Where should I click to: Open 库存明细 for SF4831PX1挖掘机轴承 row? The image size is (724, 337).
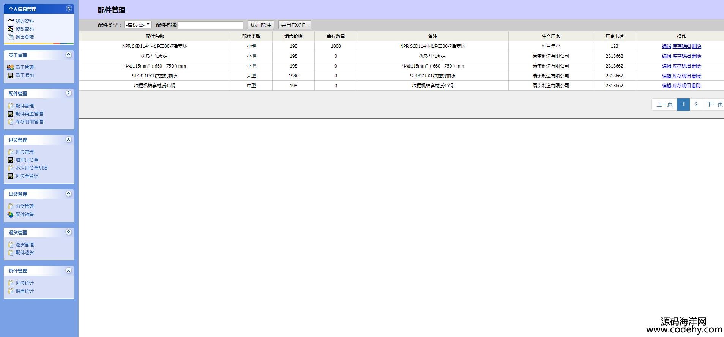682,76
